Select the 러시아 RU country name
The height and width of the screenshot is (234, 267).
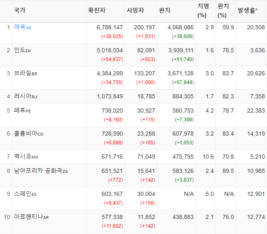click(26, 96)
